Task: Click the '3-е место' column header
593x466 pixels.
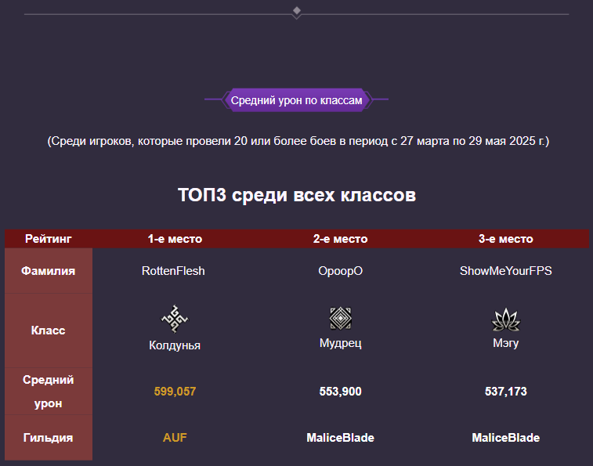Action: coord(505,239)
